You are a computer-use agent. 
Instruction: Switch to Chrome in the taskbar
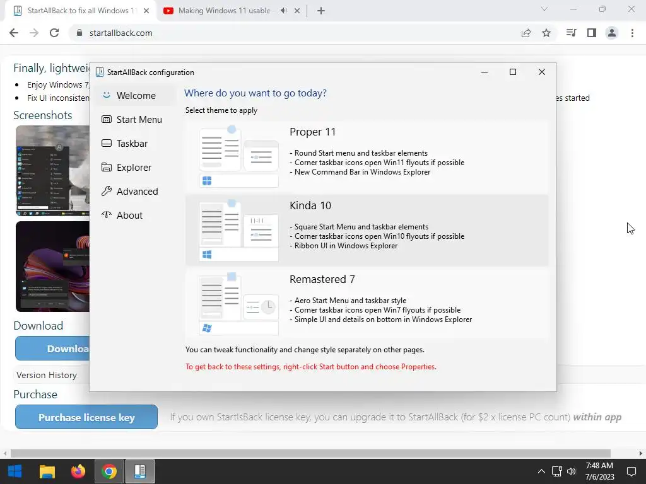click(x=109, y=471)
